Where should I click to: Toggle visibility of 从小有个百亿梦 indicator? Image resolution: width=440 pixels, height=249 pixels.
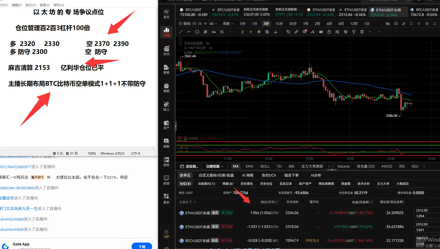pyautogui.click(x=211, y=48)
